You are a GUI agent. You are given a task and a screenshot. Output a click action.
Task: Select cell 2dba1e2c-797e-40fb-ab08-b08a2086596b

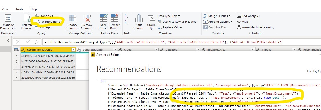pyautogui.click(x=48, y=78)
